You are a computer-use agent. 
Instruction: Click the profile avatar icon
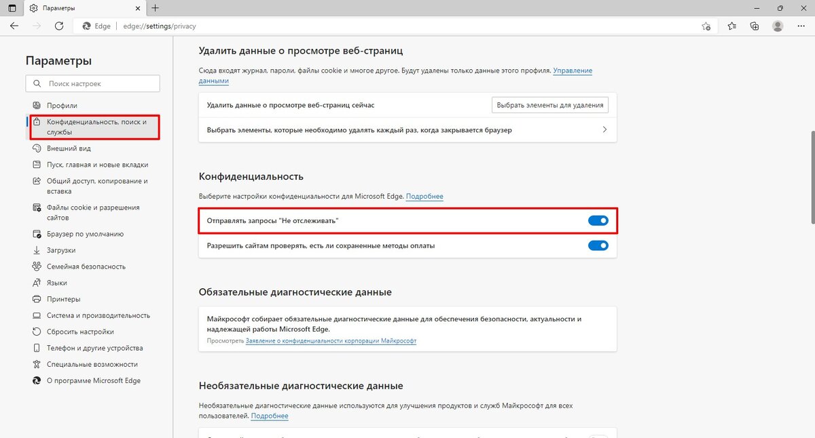tap(778, 26)
